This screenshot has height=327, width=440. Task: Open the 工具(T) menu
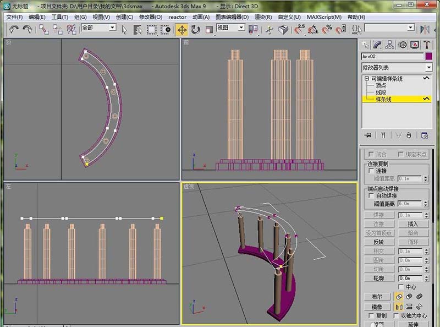tap(60, 17)
